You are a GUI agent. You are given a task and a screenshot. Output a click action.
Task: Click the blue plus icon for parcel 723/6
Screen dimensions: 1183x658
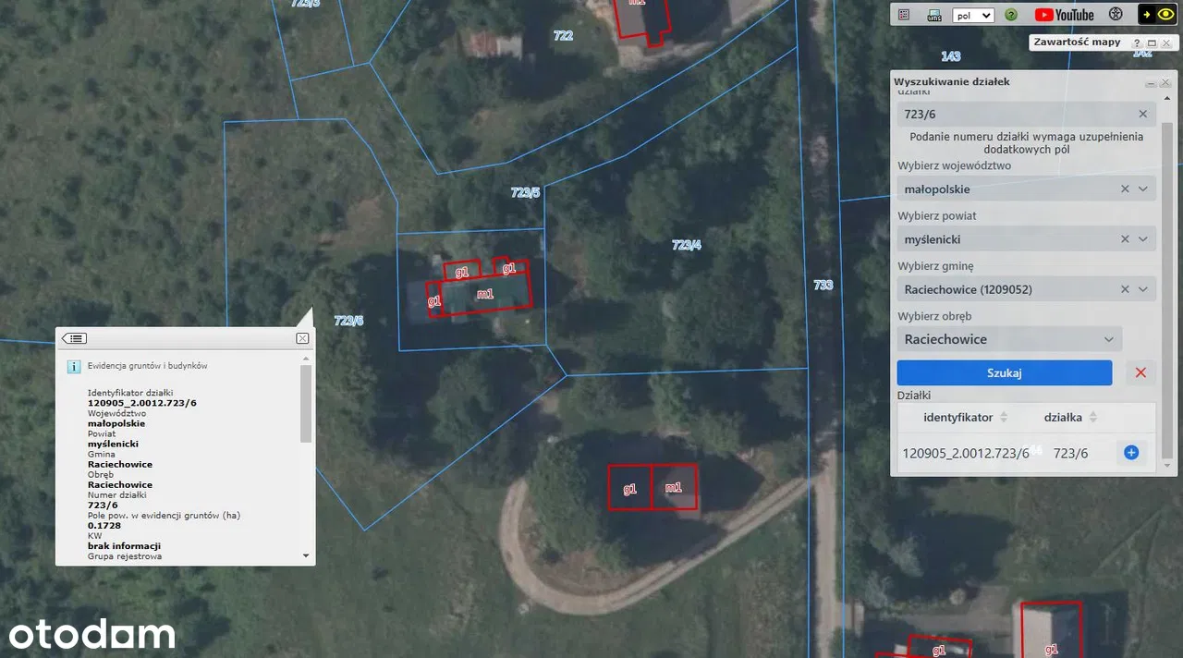(1130, 453)
